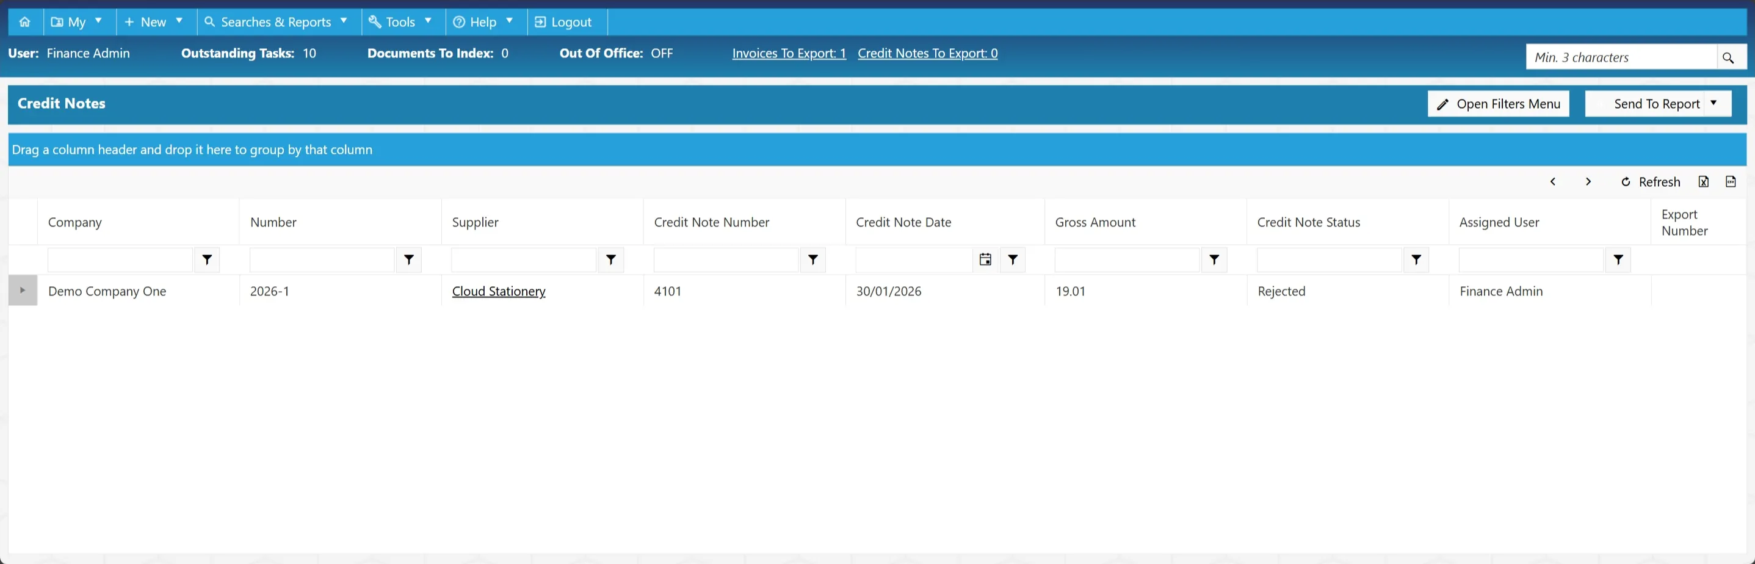Click Assigned User filter input

point(1531,259)
